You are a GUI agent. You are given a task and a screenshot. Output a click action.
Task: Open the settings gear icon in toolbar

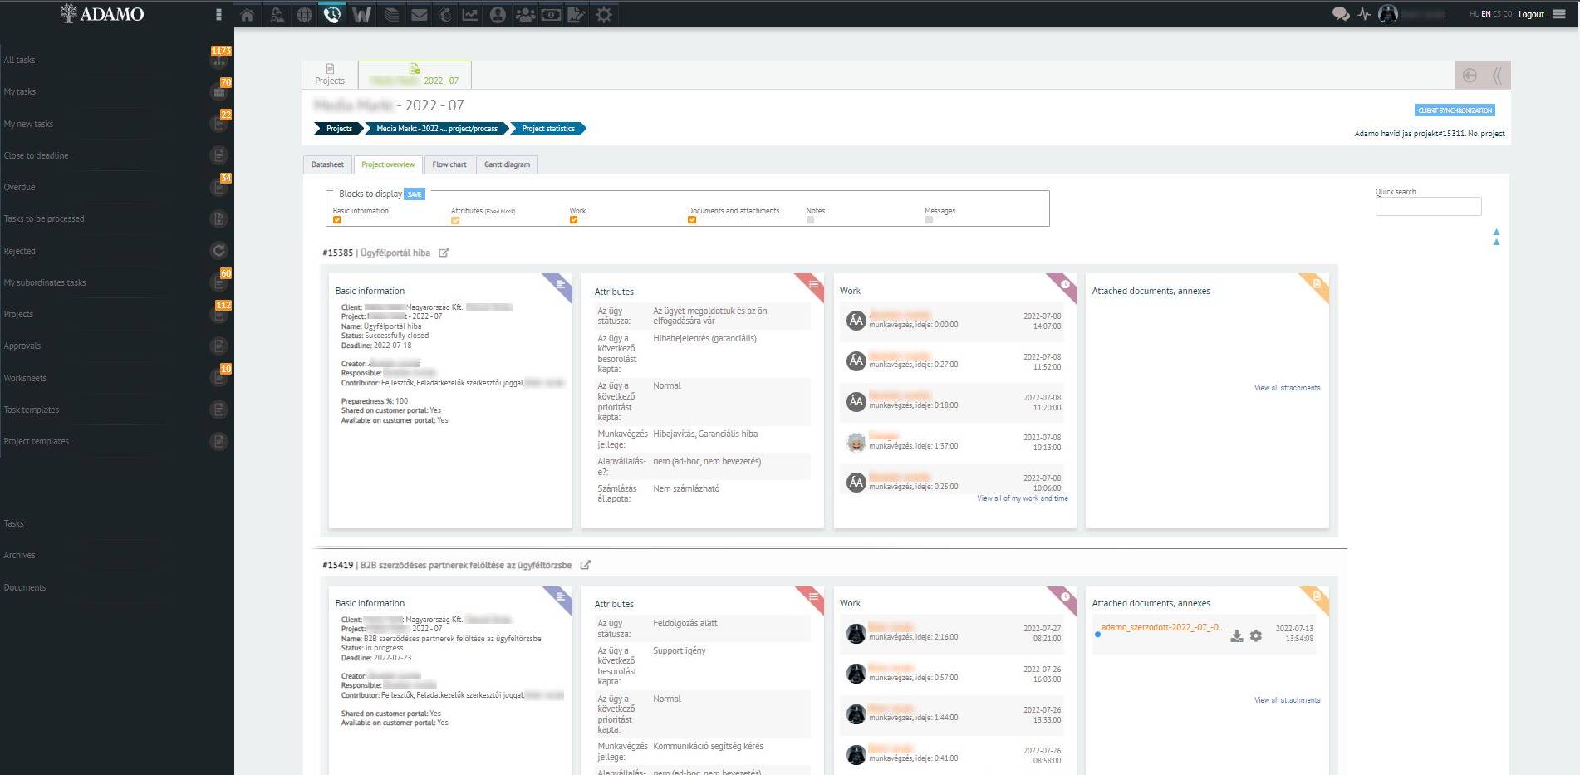coord(604,14)
